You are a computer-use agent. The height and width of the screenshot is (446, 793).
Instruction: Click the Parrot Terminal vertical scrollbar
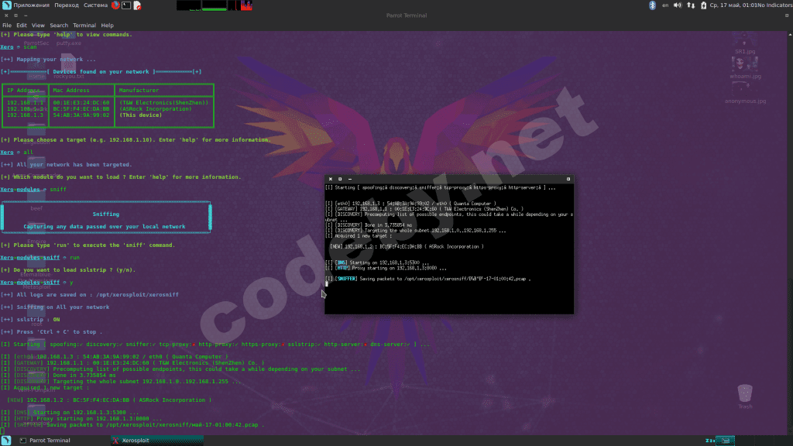pyautogui.click(x=790, y=232)
